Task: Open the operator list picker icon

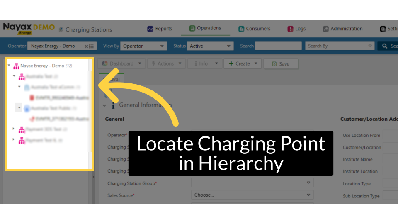Action: click(91, 46)
